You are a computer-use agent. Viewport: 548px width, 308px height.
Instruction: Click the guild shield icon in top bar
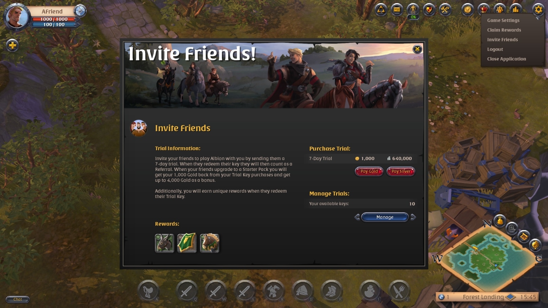tap(429, 10)
